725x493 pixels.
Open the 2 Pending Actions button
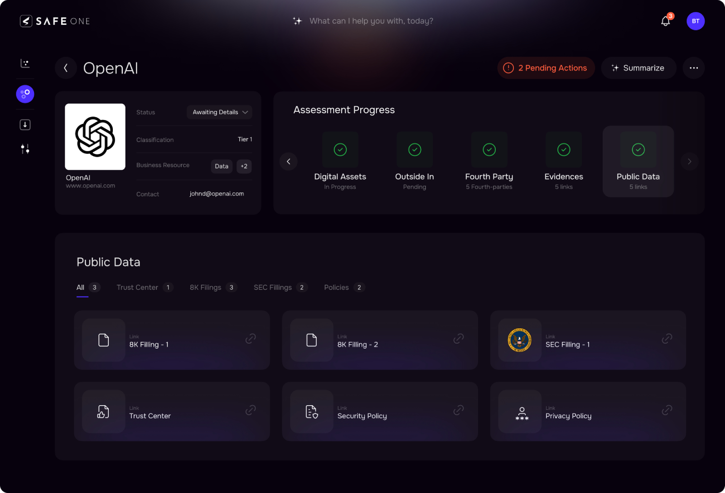(x=546, y=68)
